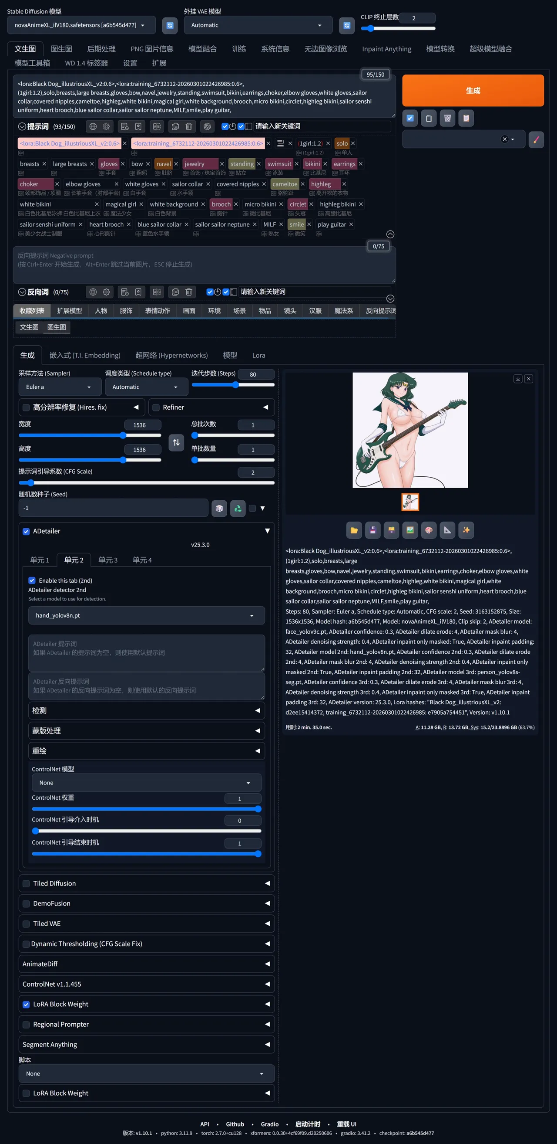
Task: Click the orange 生成 generate button
Action: coord(473,91)
